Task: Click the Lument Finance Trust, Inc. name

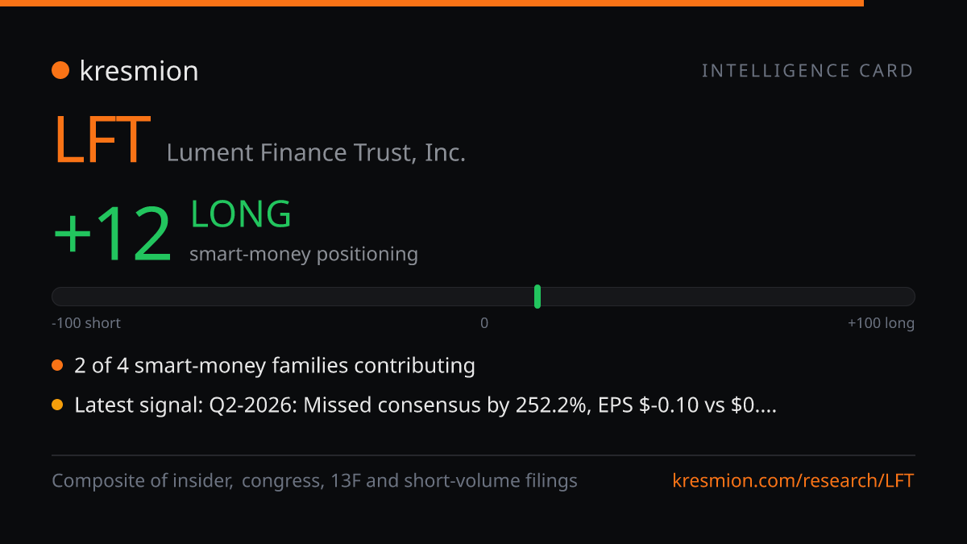Action: pos(316,152)
